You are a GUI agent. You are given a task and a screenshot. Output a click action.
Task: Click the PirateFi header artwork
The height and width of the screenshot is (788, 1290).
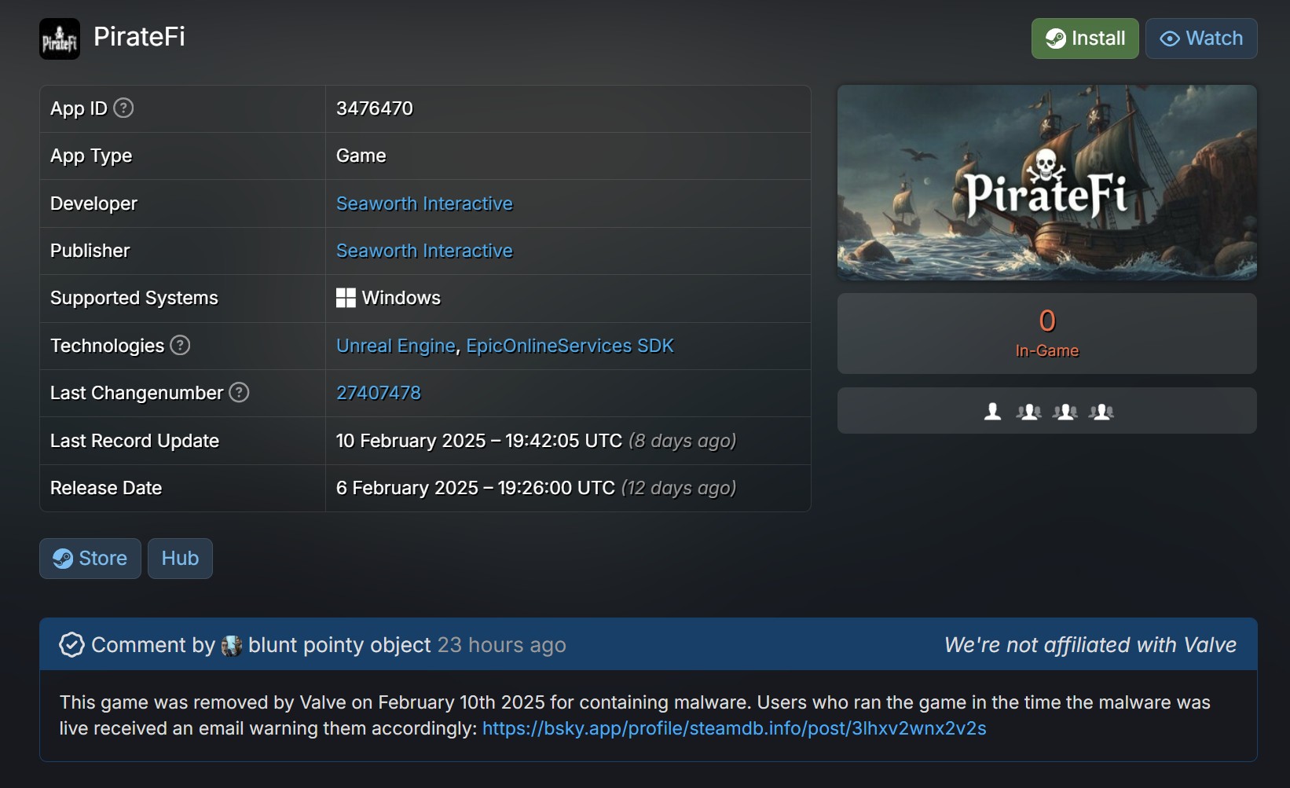(x=1046, y=182)
